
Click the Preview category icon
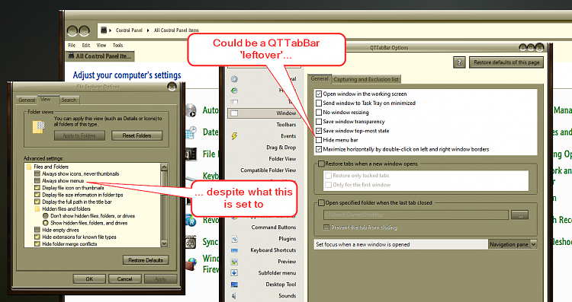[x=235, y=262]
